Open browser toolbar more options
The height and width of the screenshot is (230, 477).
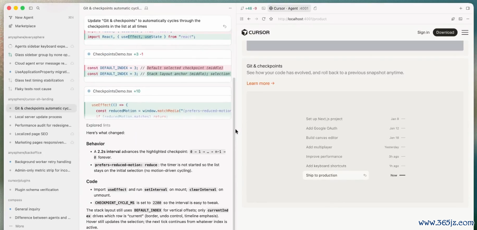(x=468, y=19)
